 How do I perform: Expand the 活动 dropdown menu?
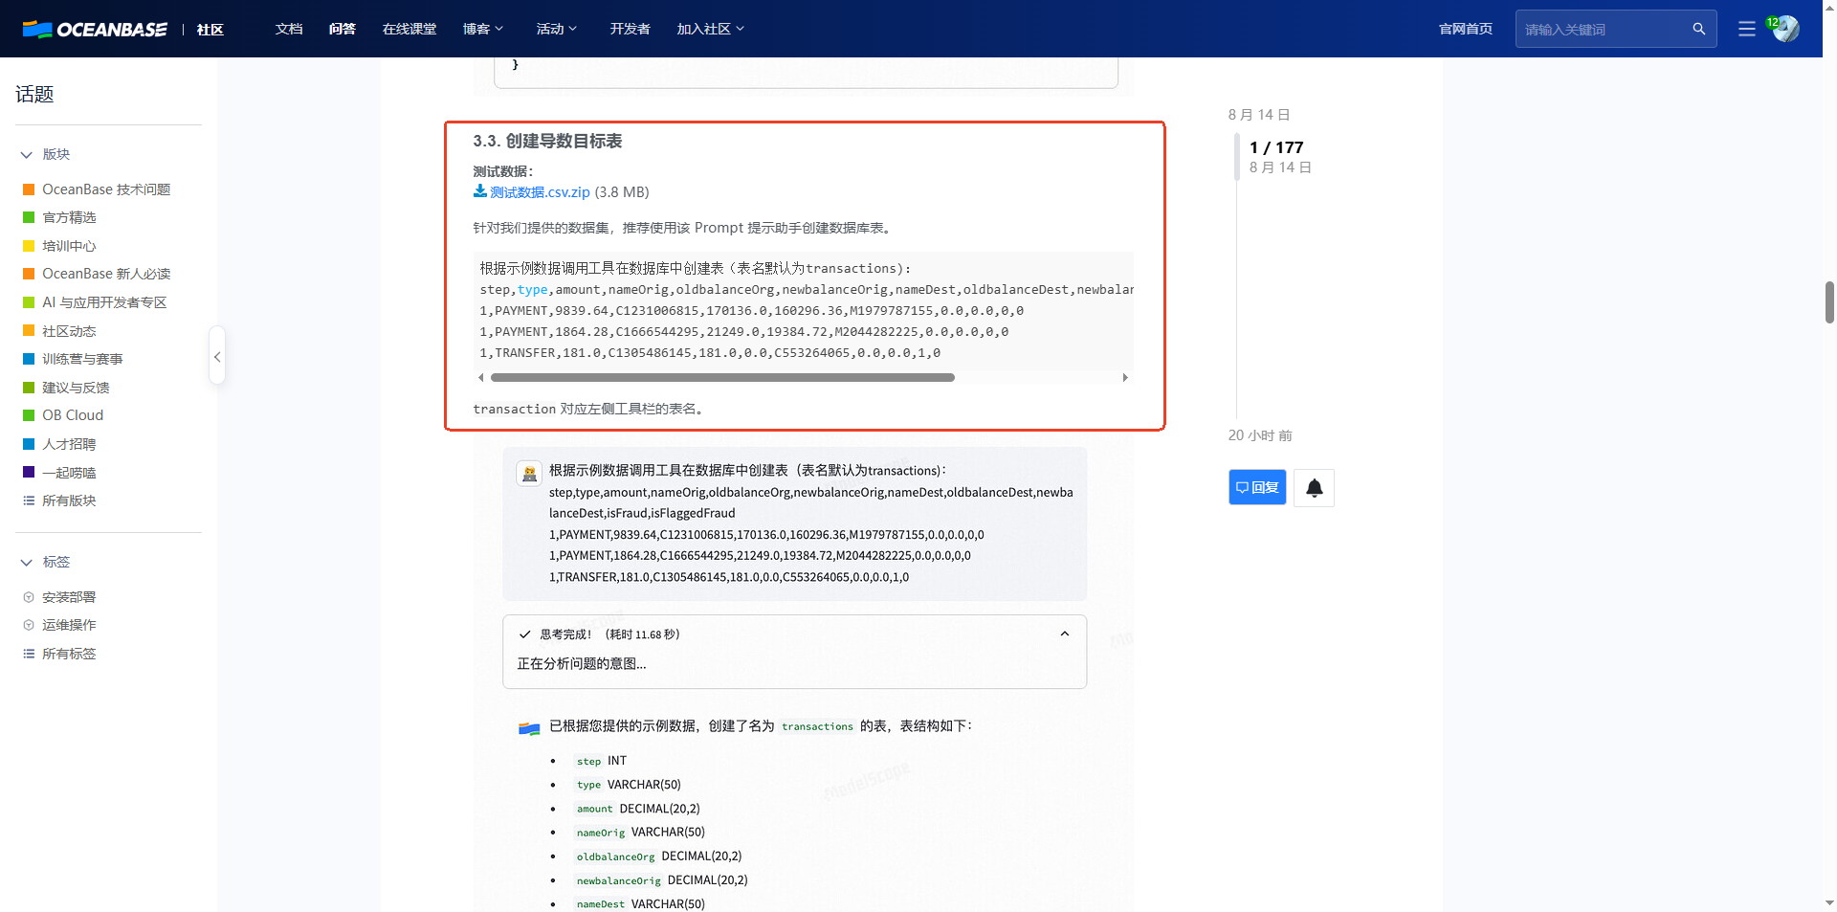point(557,29)
